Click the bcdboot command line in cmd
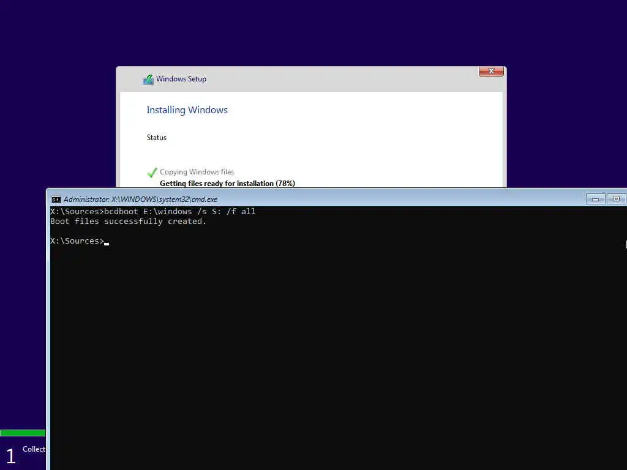 pos(152,211)
